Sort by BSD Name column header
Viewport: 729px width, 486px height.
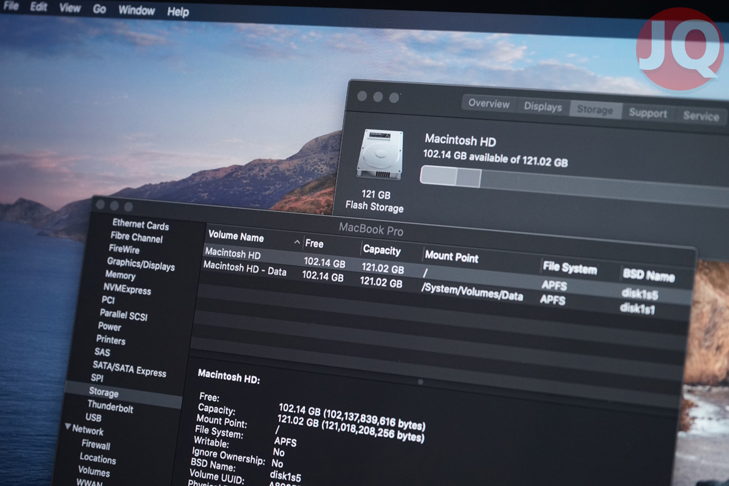tap(648, 275)
